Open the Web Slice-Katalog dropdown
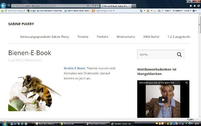The height and width of the screenshot is (126, 201). (15, 11)
